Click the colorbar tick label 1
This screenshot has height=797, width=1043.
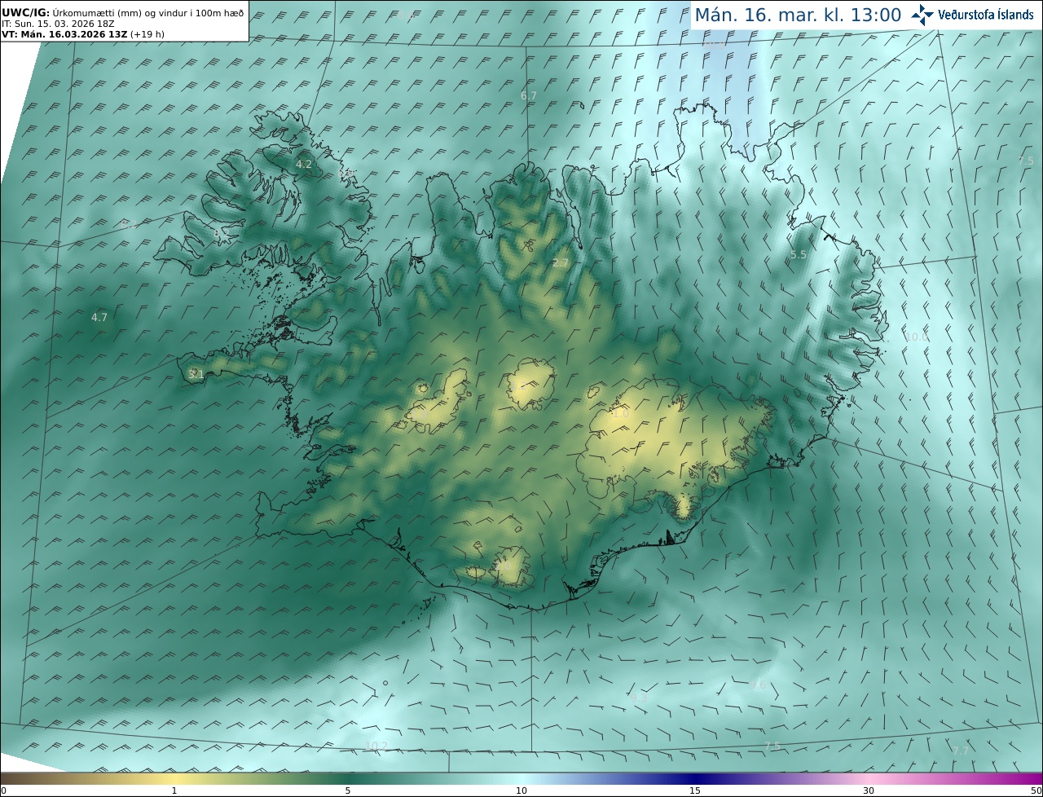174,790
